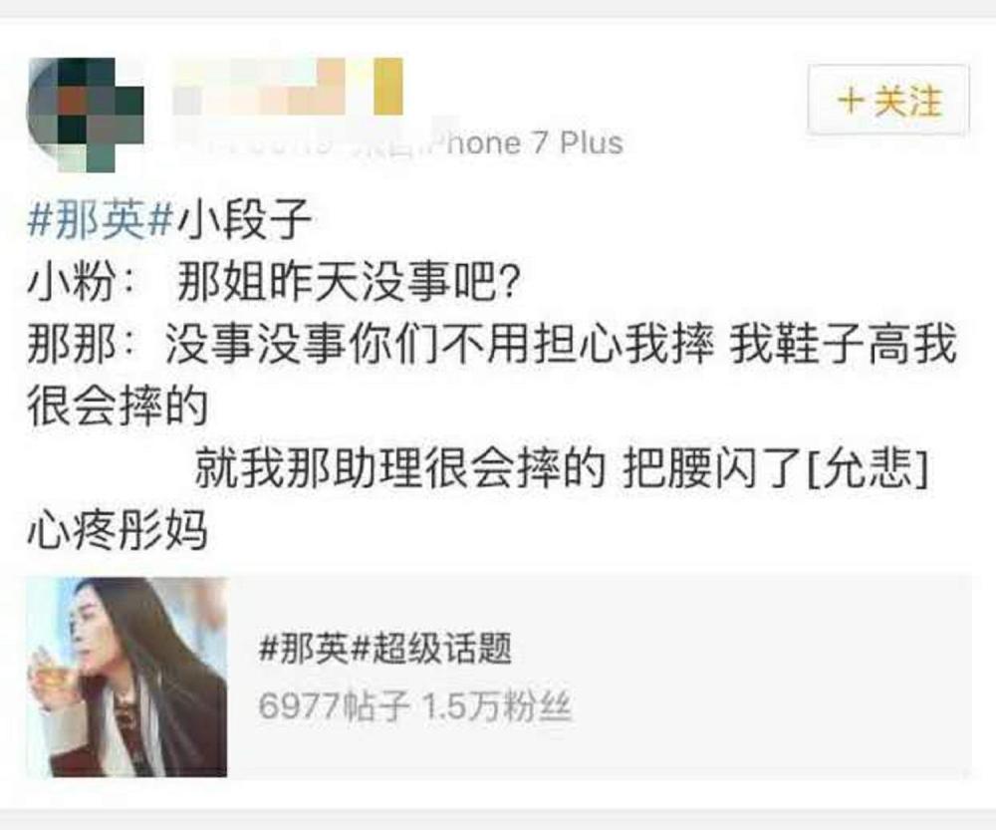Click the 小段子 text in the post
Image resolution: width=996 pixels, height=830 pixels.
click(x=244, y=219)
